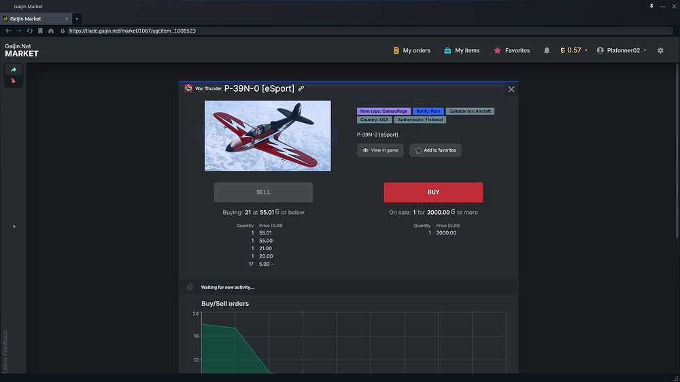Image resolution: width=680 pixels, height=382 pixels.
Task: Select the 21.00 buy order row
Action: point(262,249)
